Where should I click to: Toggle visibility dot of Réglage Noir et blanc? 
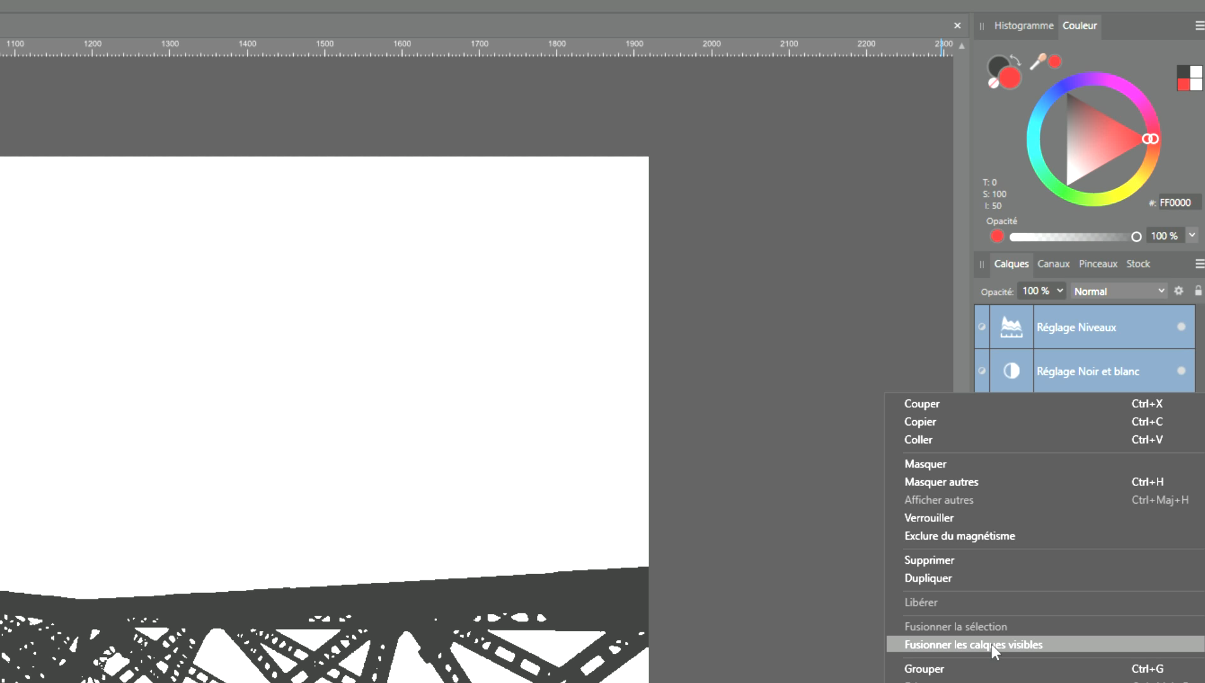[x=1181, y=371]
